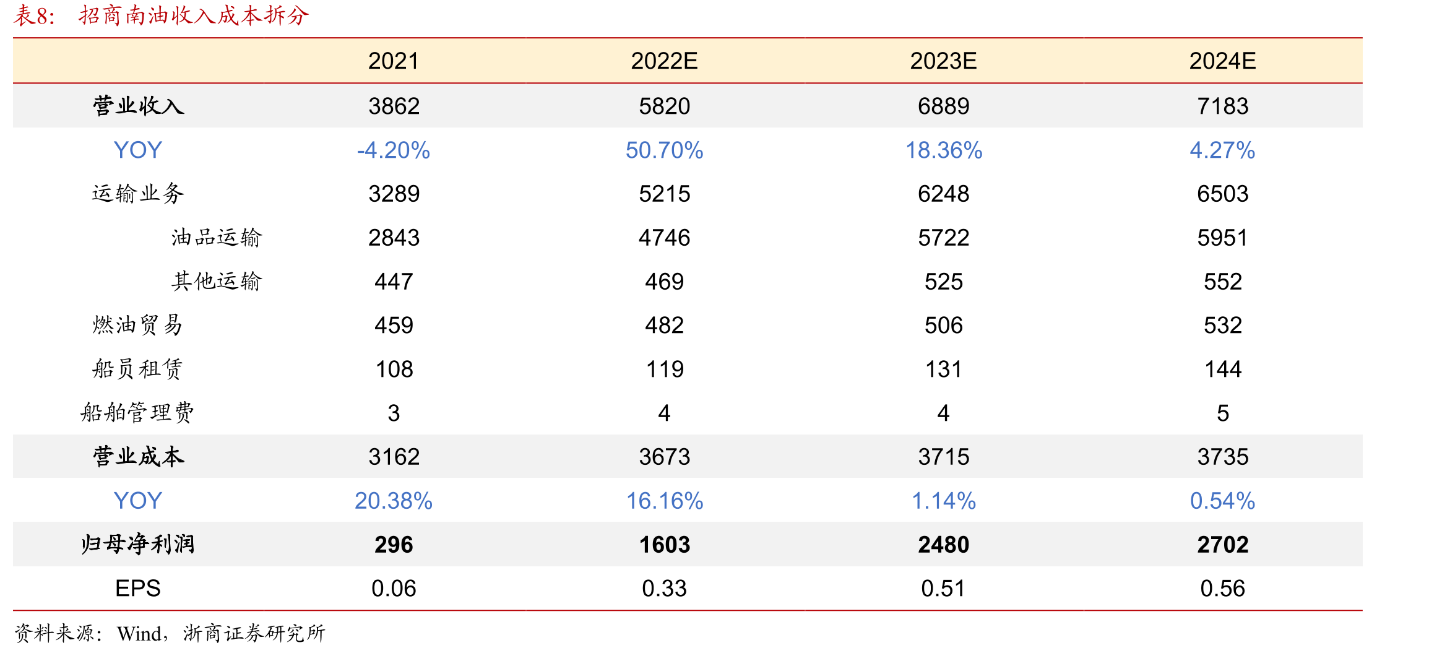Screen dimensions: 1442x653
Task: Click the 2021 column header
Action: pos(394,61)
